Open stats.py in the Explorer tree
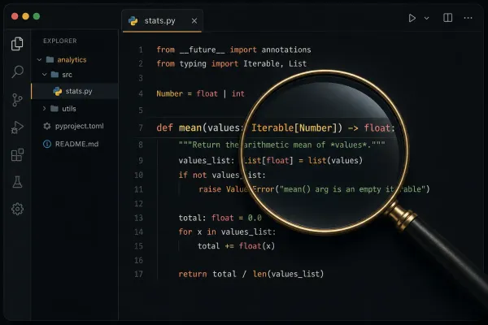This screenshot has width=488, height=325. click(75, 91)
